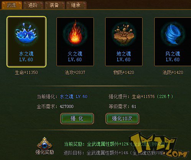Select the 火之魂 fire soul icon
Viewport: 191px width, 160px height.
75,33
